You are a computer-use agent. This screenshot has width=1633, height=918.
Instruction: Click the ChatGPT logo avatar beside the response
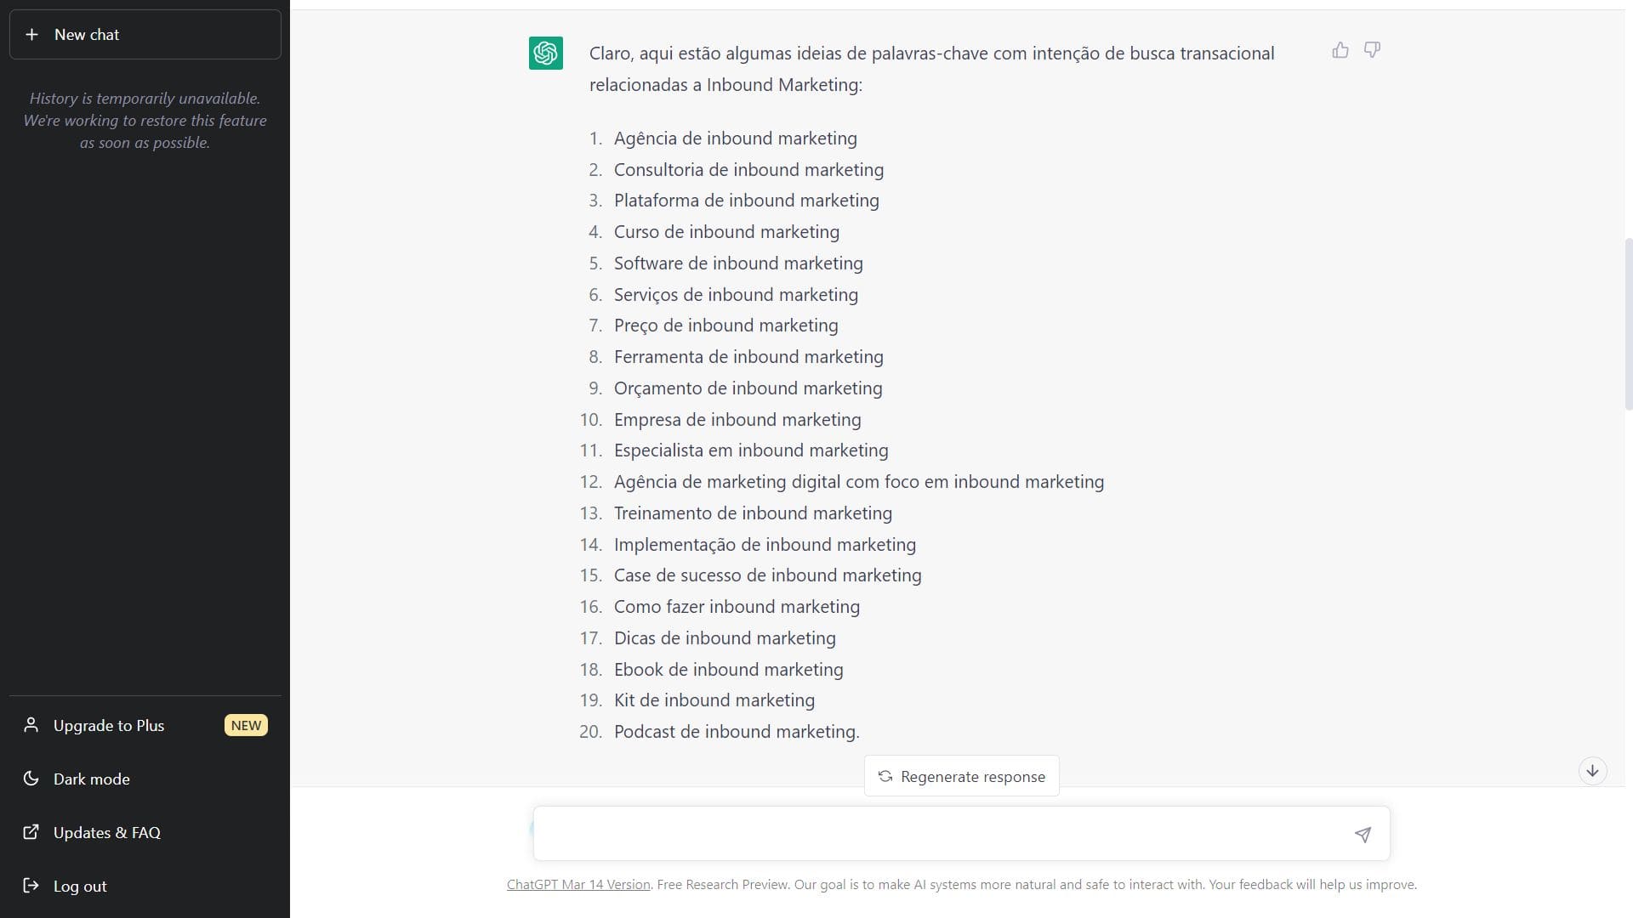click(546, 53)
